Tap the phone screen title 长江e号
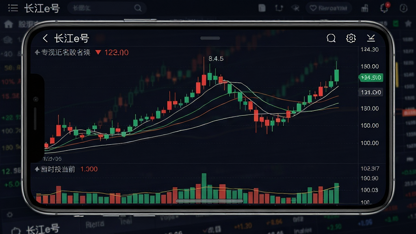The image size is (416, 234). point(71,38)
